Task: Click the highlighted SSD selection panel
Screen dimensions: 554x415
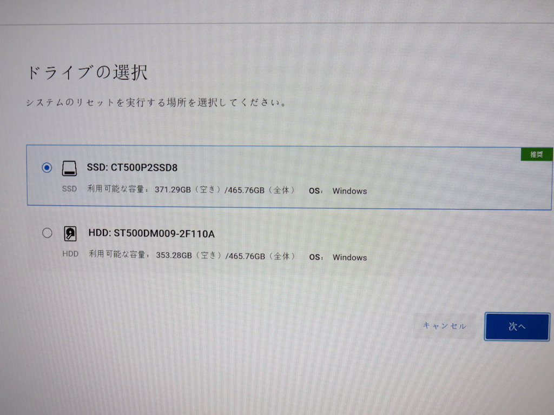Action: 289,176
